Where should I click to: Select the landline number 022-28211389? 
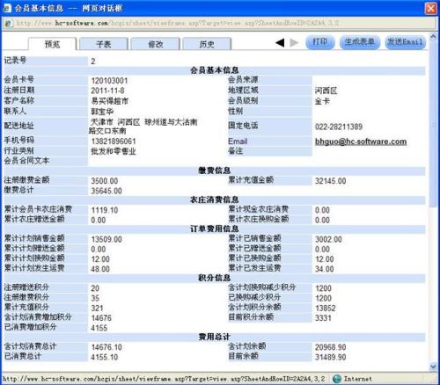339,127
